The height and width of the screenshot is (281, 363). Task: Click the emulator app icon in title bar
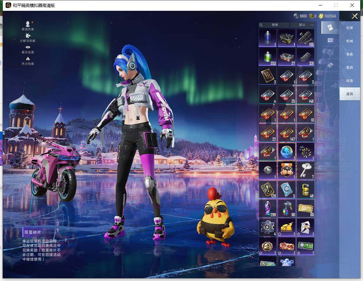(8, 5)
